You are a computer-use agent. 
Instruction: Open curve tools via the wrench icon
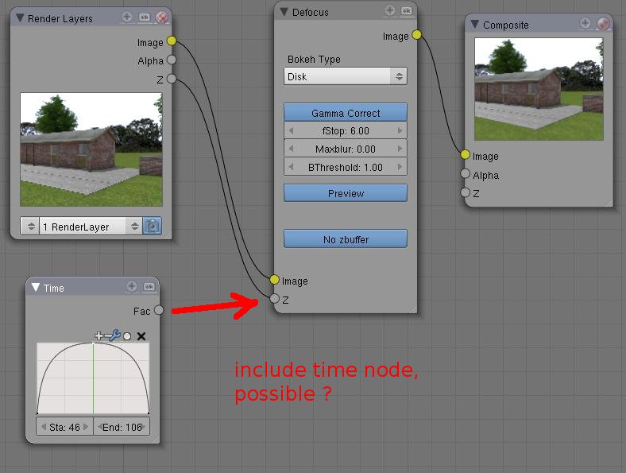115,335
